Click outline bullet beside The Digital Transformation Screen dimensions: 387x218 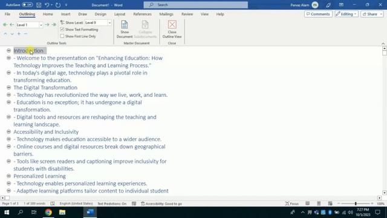coord(8,87)
